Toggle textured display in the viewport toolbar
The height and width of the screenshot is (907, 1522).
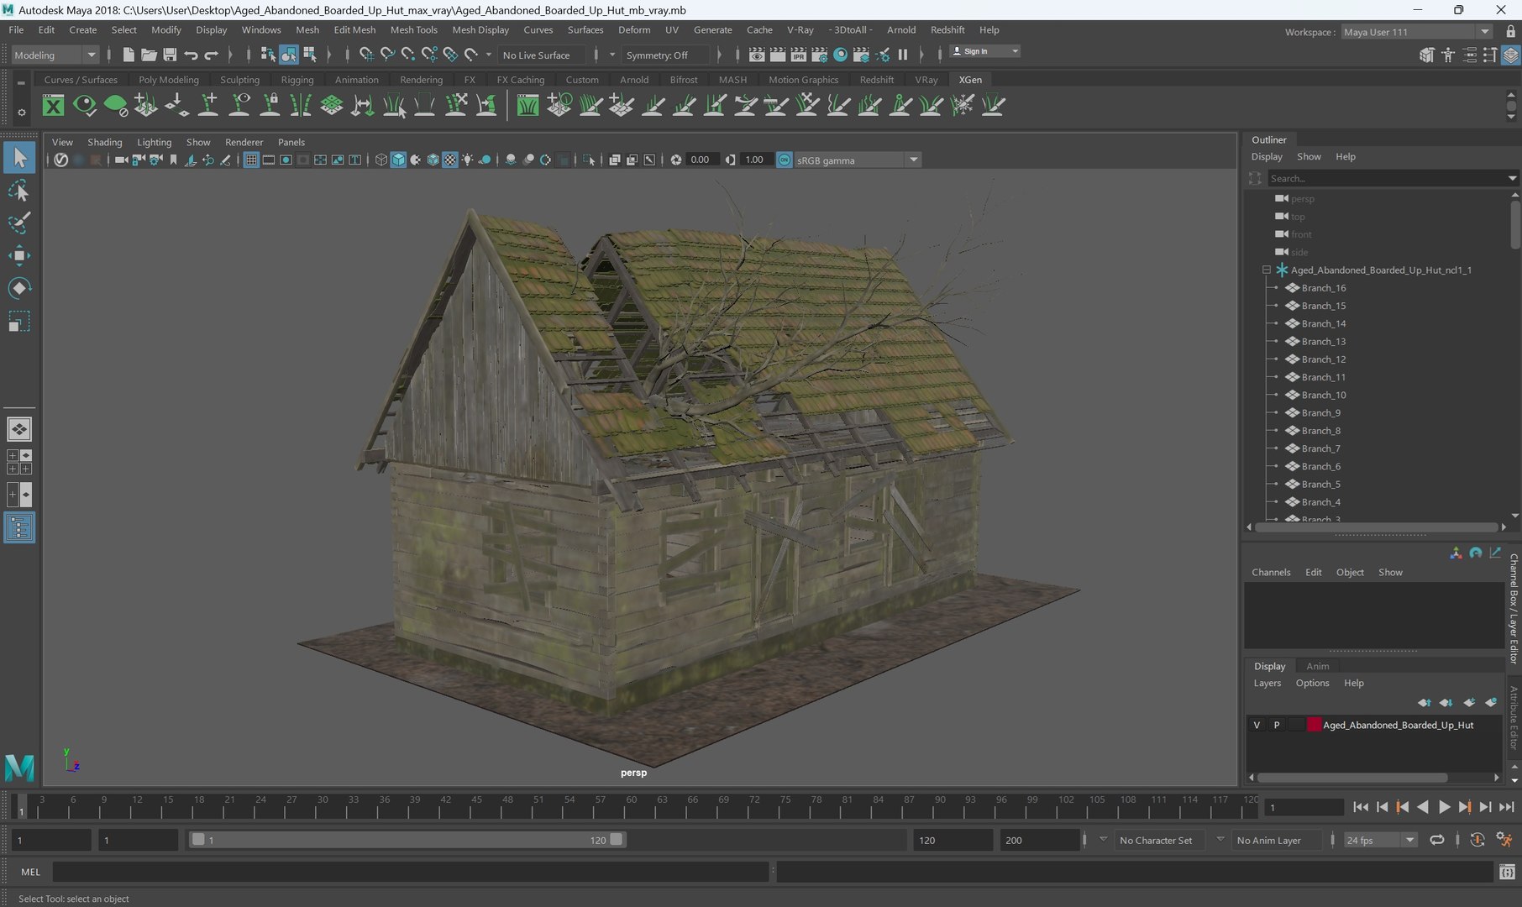point(450,160)
